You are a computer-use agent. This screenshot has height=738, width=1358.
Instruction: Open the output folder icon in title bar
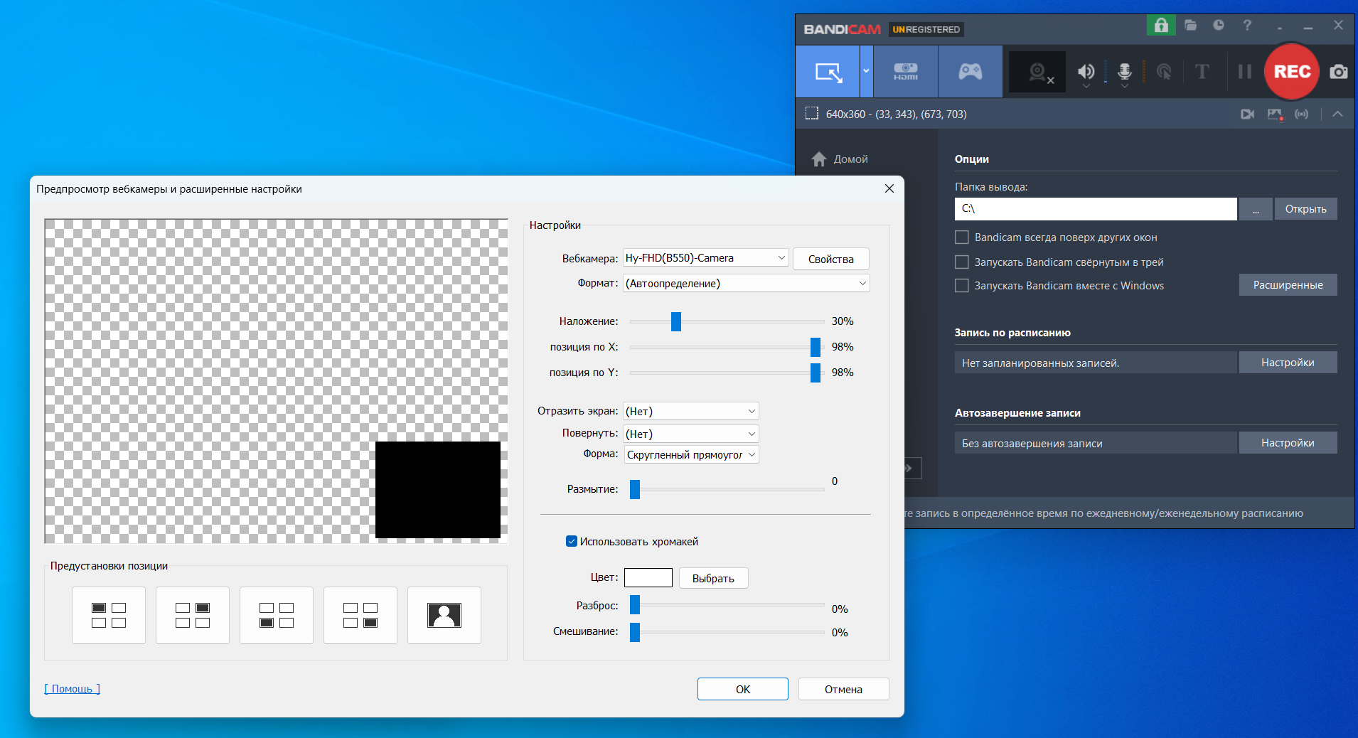[x=1190, y=26]
